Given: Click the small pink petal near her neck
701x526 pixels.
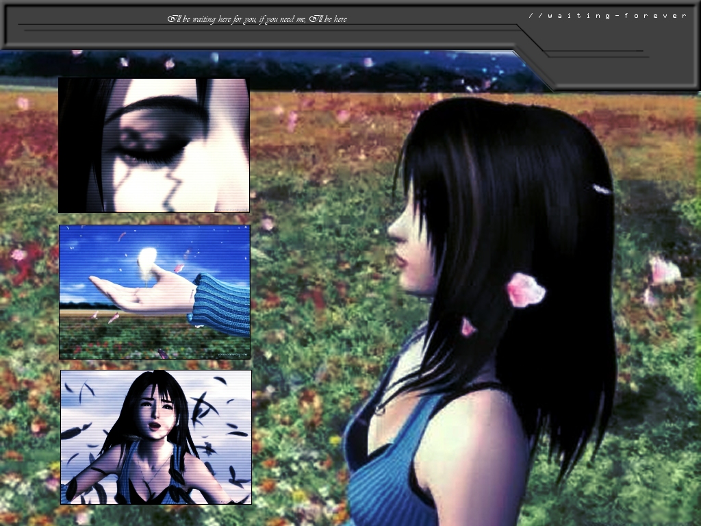Looking at the screenshot, I should pos(468,327).
